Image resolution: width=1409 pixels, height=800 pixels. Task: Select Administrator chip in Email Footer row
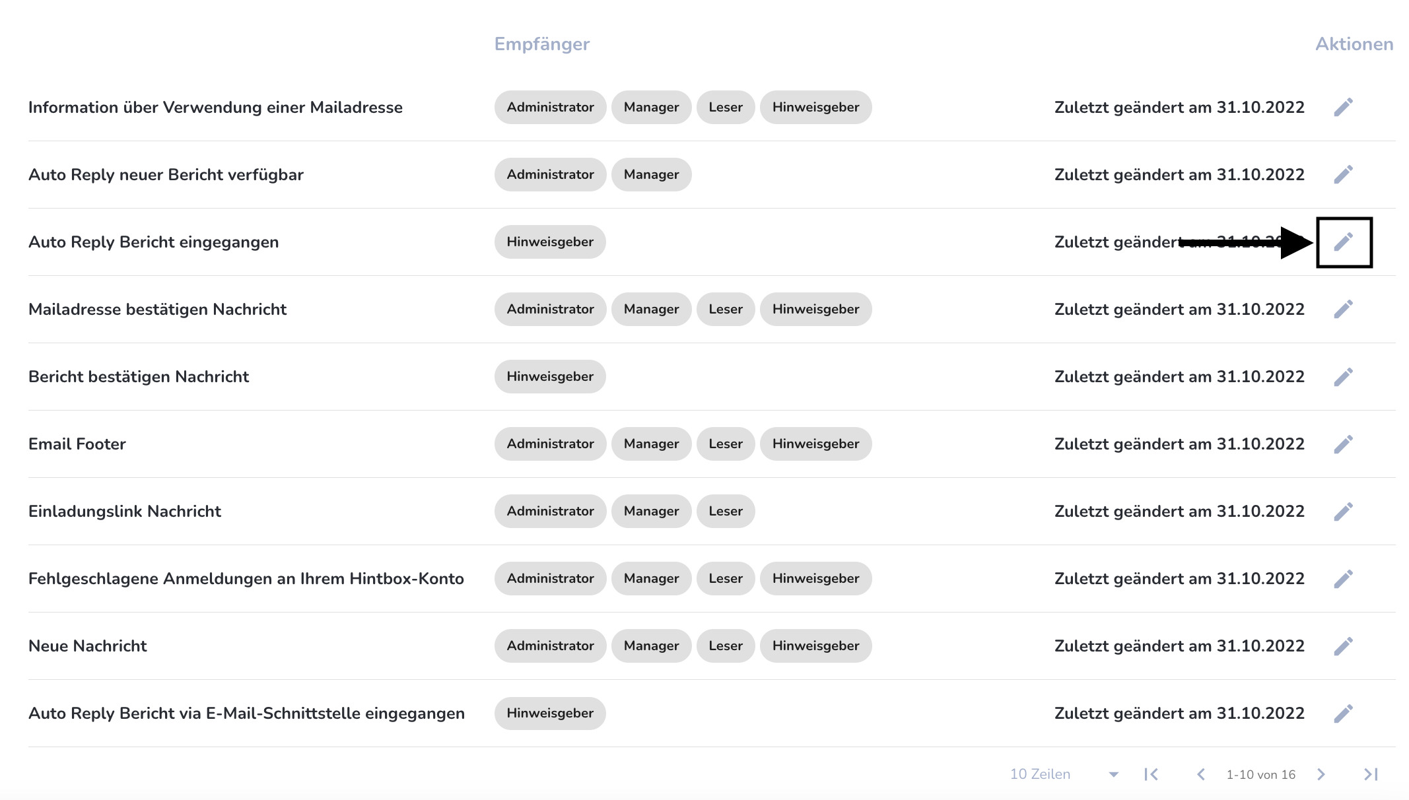point(550,444)
